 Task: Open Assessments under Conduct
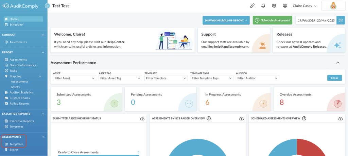(x=16, y=42)
